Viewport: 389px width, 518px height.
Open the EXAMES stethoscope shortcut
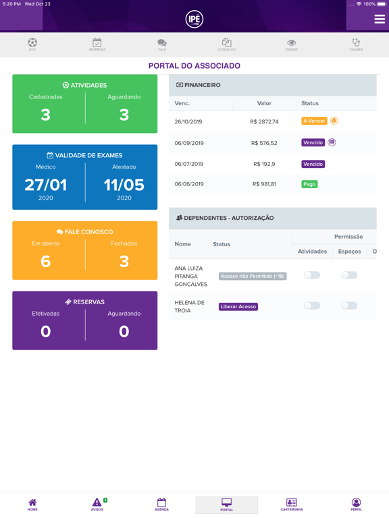(x=356, y=45)
